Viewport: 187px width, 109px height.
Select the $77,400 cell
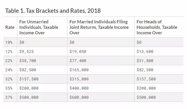tap(78, 61)
